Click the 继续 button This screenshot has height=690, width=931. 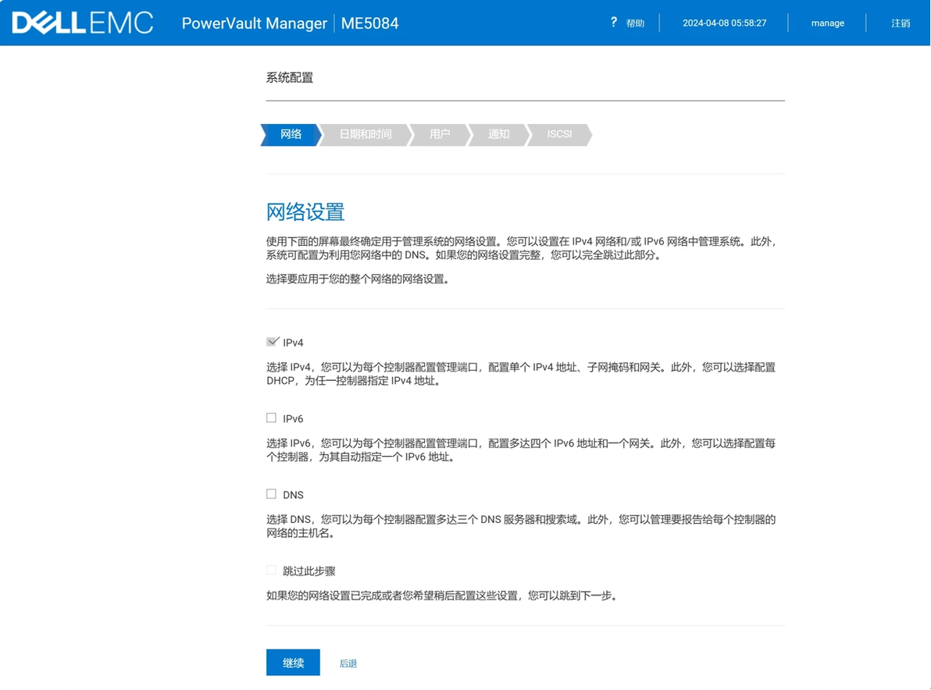click(x=294, y=663)
